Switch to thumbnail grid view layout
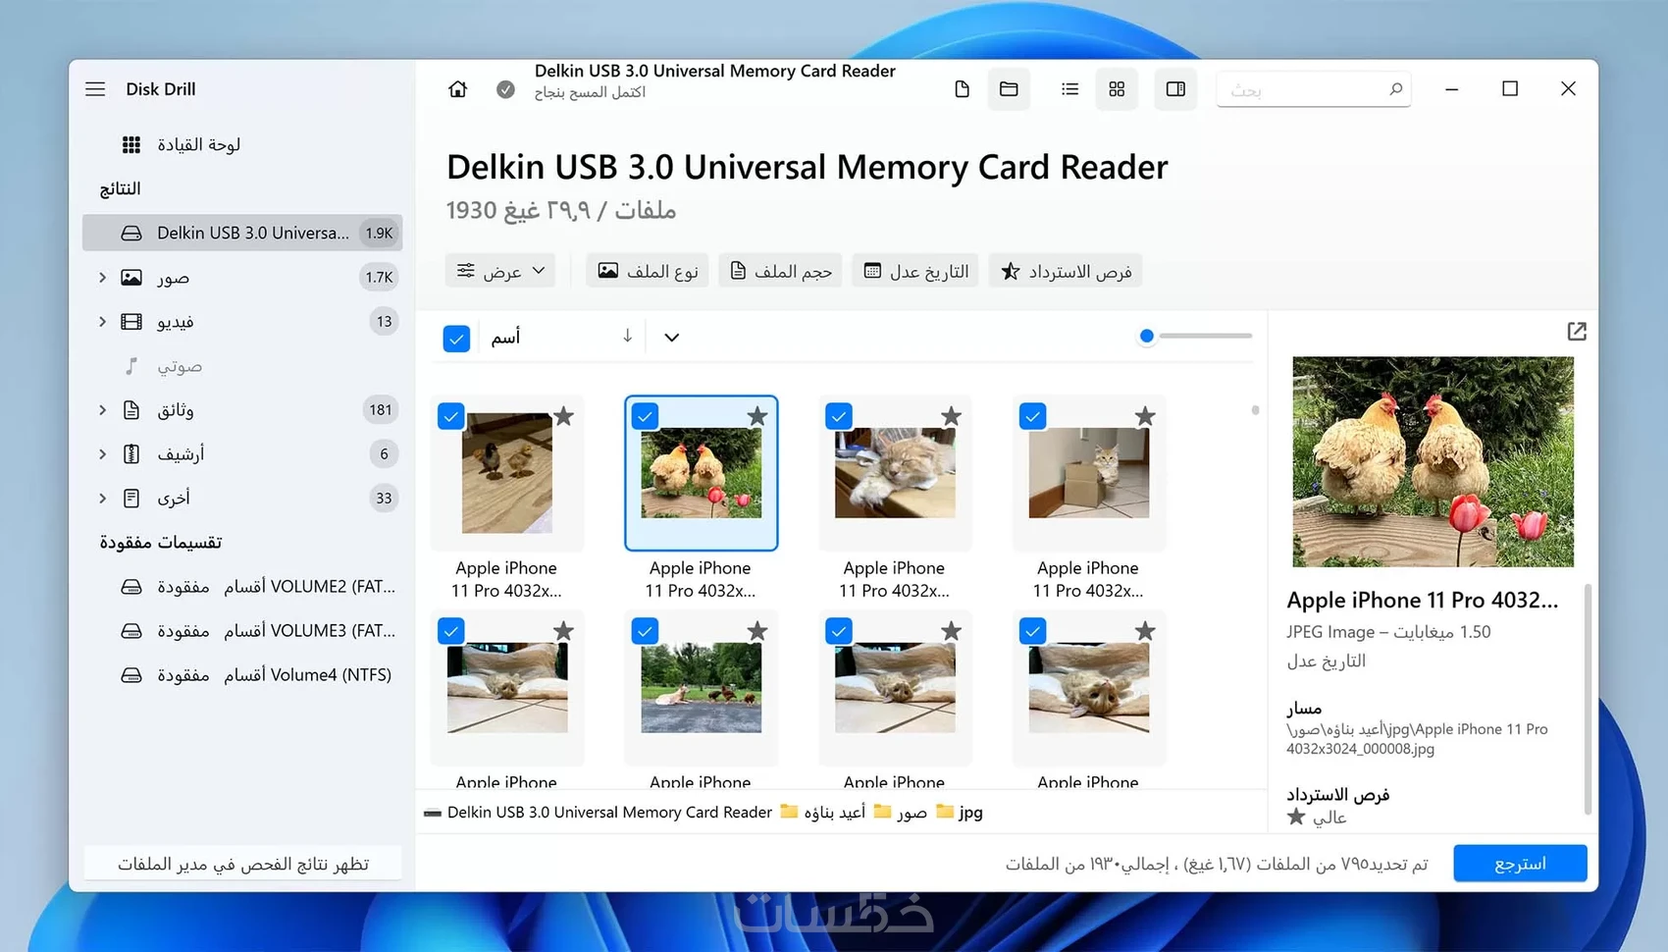1668x952 pixels. coord(1117,89)
